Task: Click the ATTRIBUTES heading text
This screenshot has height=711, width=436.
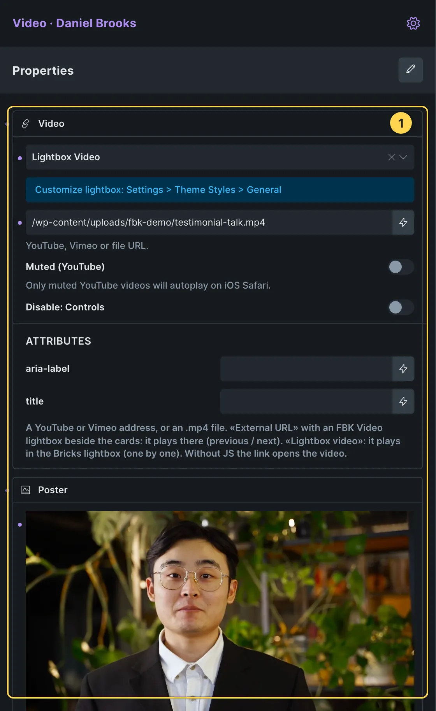Action: [58, 341]
